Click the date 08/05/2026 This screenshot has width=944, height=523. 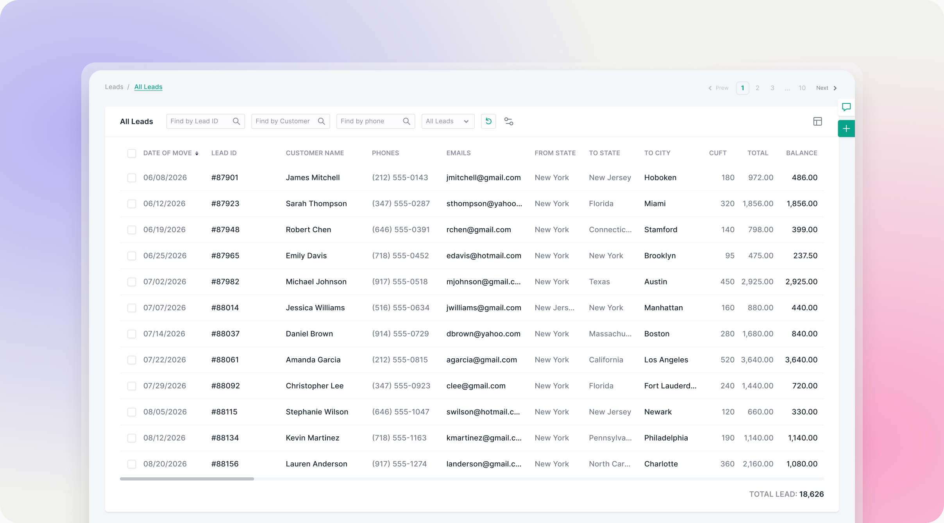165,412
